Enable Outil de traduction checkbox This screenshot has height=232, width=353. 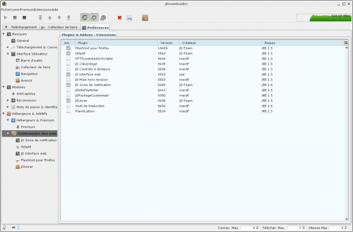(68, 106)
